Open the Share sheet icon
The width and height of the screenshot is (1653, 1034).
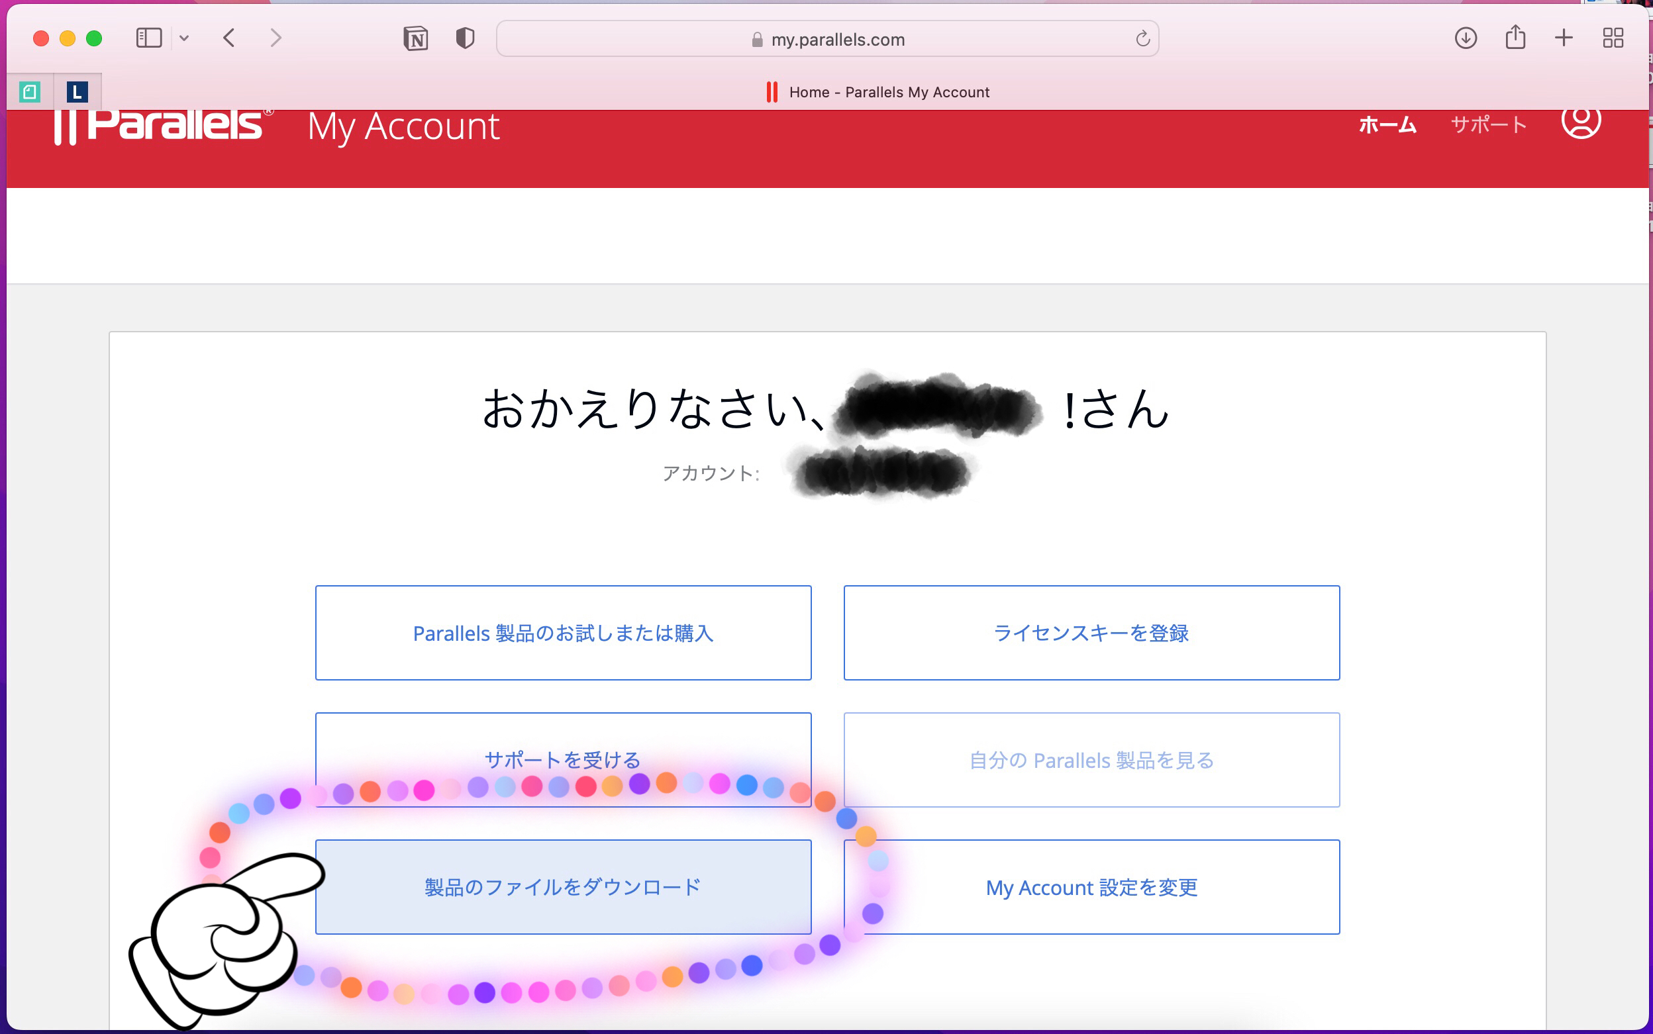(1515, 37)
